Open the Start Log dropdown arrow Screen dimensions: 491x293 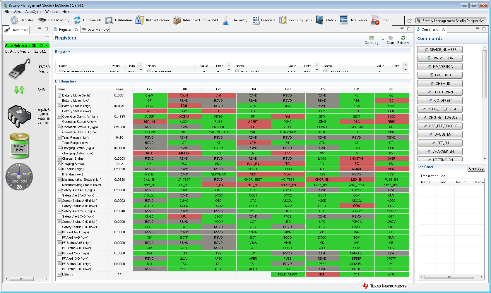coord(383,40)
